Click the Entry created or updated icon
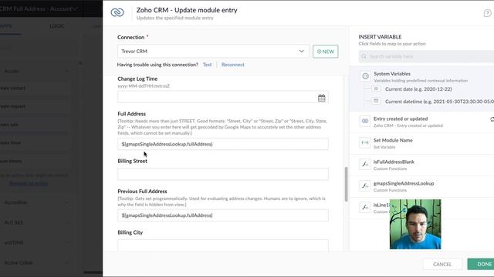494x277 pixels. point(365,122)
